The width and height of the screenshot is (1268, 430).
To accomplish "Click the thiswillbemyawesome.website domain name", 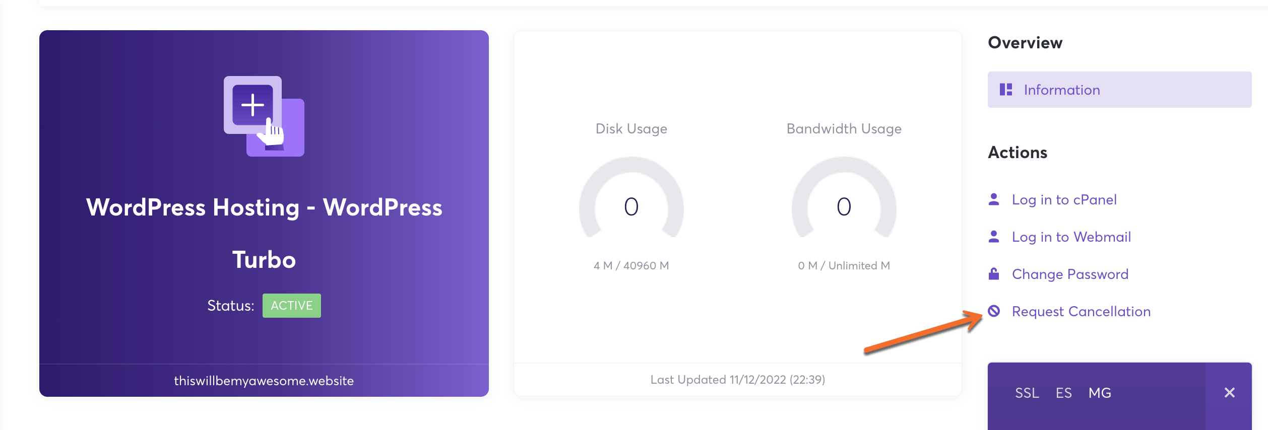I will (x=264, y=381).
